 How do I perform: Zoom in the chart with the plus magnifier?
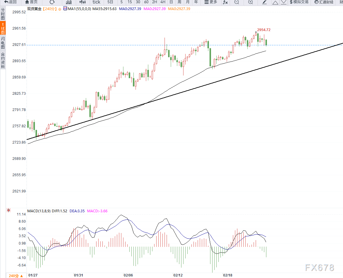tap(250, 2)
